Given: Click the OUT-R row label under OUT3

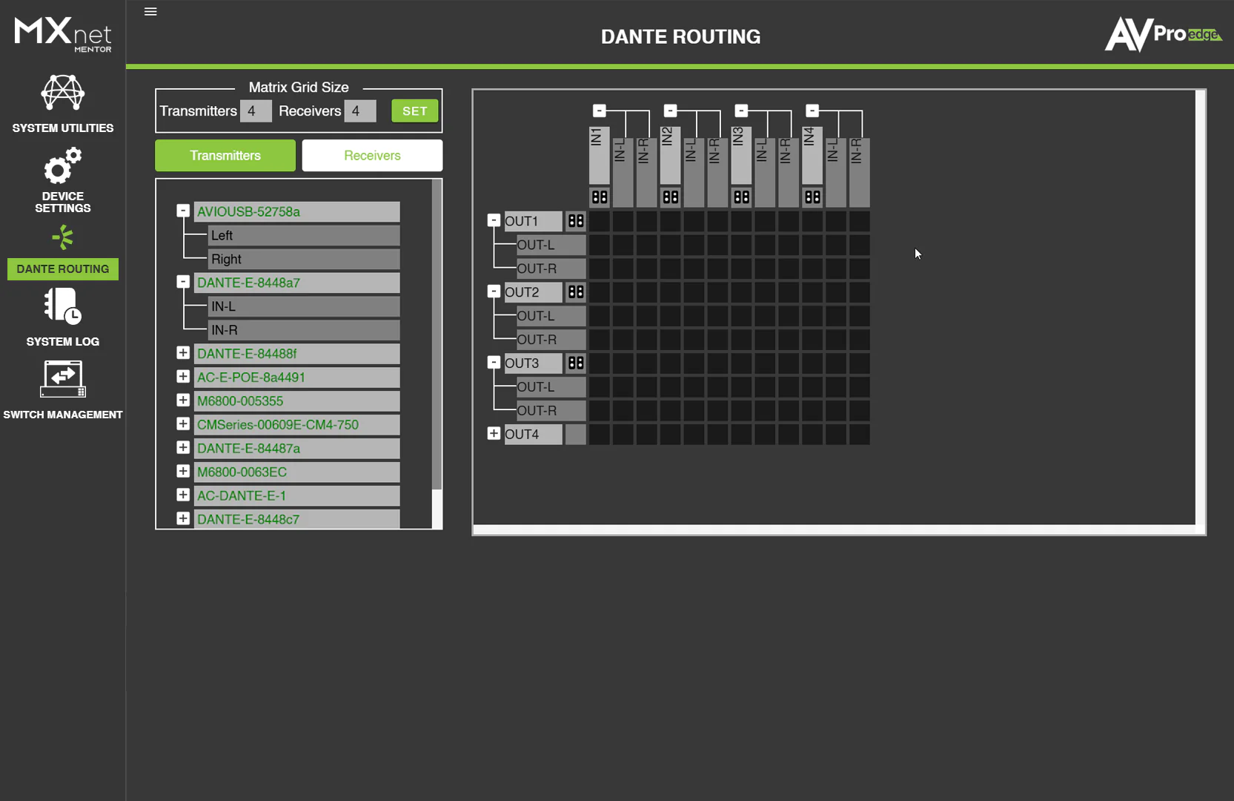Looking at the screenshot, I should click(551, 411).
